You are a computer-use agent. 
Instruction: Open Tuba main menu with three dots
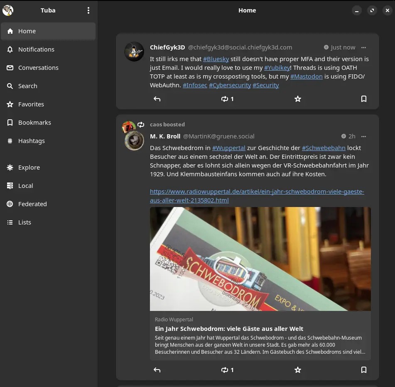(88, 10)
